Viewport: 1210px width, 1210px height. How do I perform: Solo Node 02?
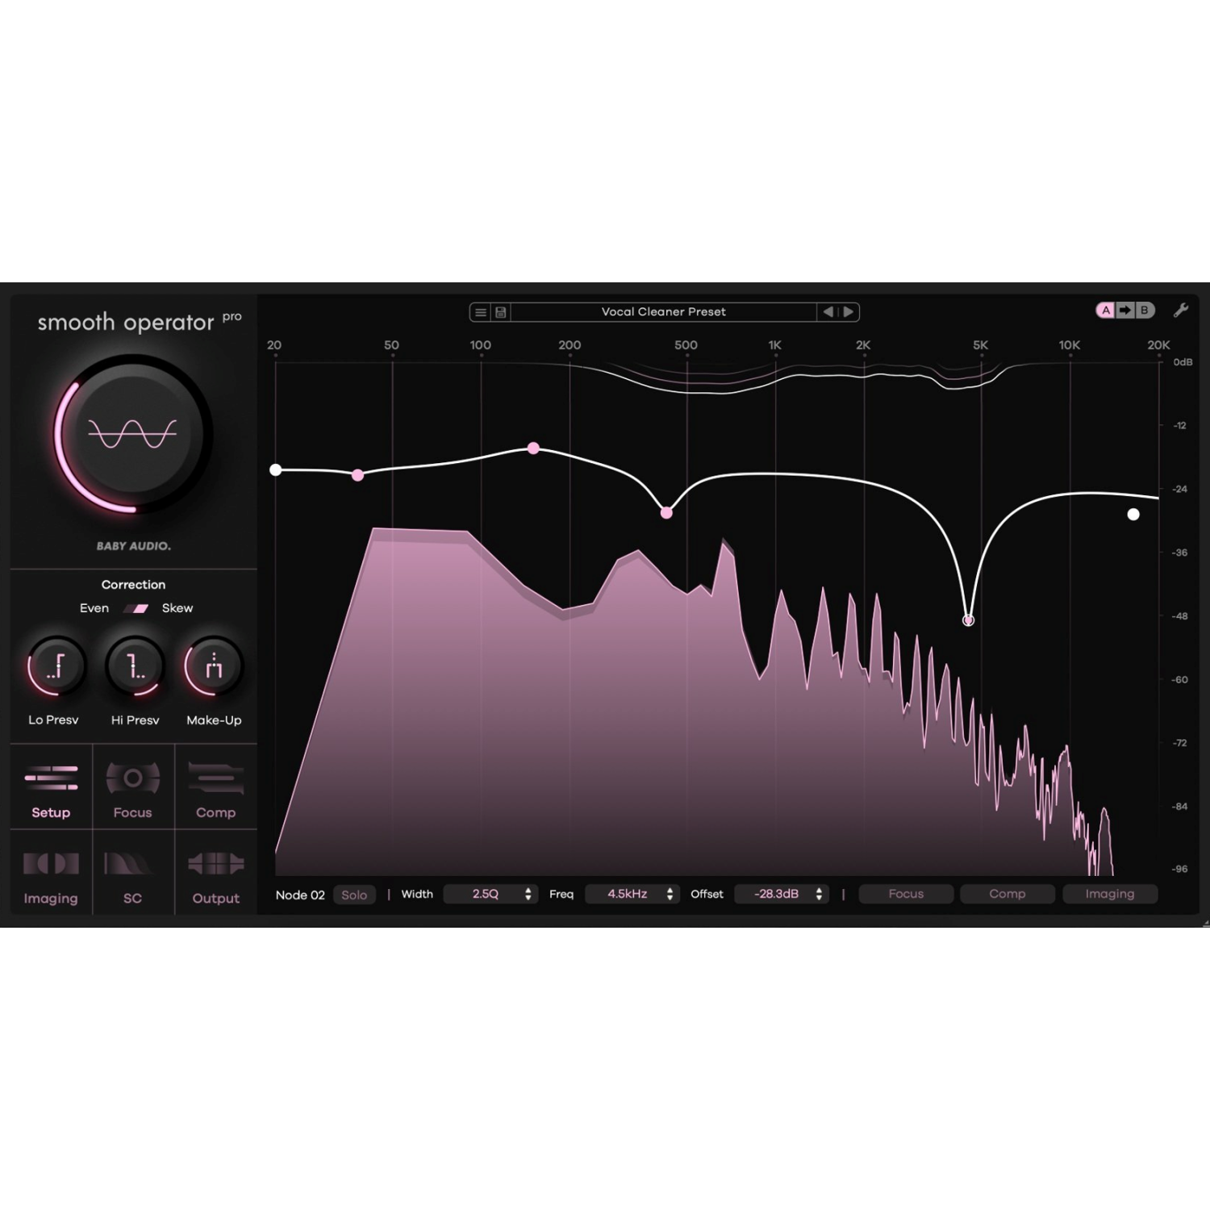tap(355, 894)
